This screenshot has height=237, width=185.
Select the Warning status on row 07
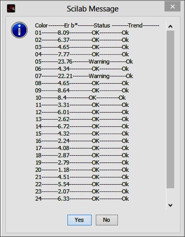(x=99, y=76)
